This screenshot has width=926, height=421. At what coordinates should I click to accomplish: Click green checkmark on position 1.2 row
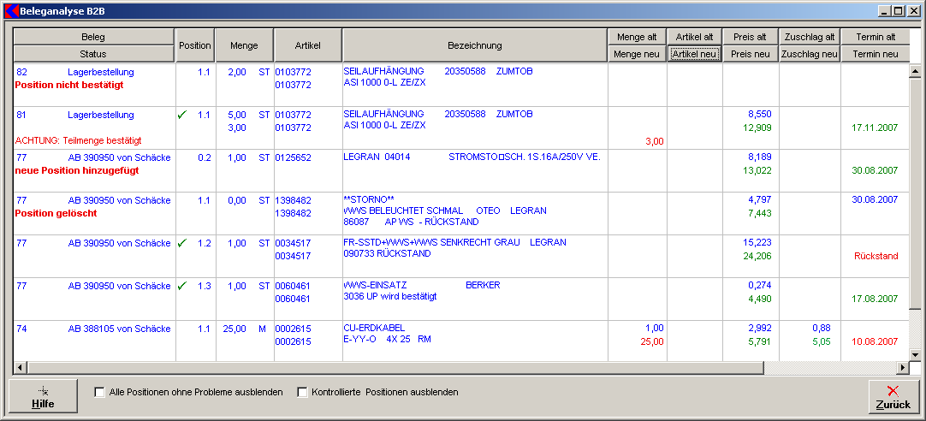tap(181, 243)
